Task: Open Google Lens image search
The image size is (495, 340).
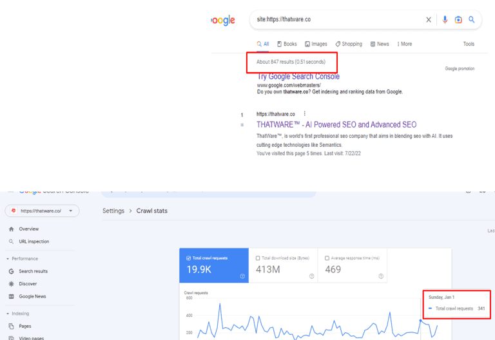Action: (x=458, y=19)
